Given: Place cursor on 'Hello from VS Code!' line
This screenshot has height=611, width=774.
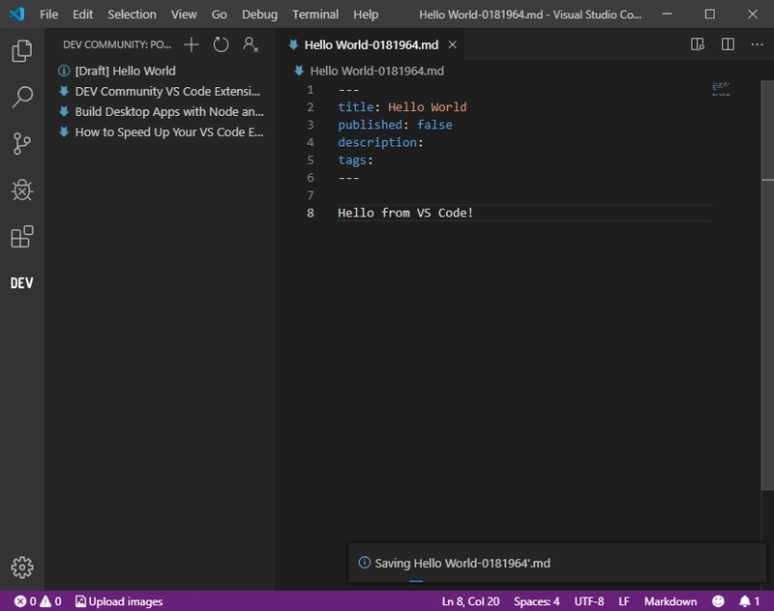Looking at the screenshot, I should click(405, 213).
